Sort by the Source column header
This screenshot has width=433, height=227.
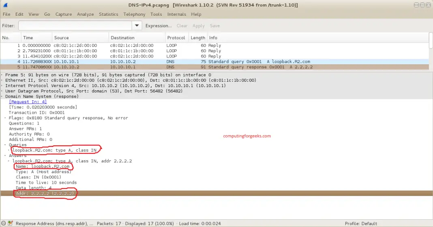(x=80, y=38)
